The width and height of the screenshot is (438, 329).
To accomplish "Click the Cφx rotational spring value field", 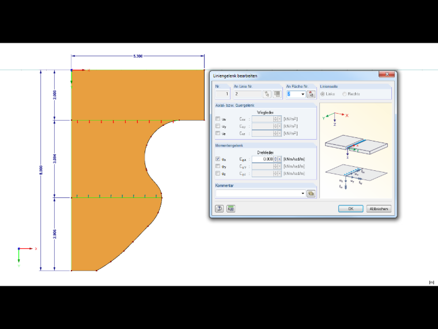I will [263, 159].
